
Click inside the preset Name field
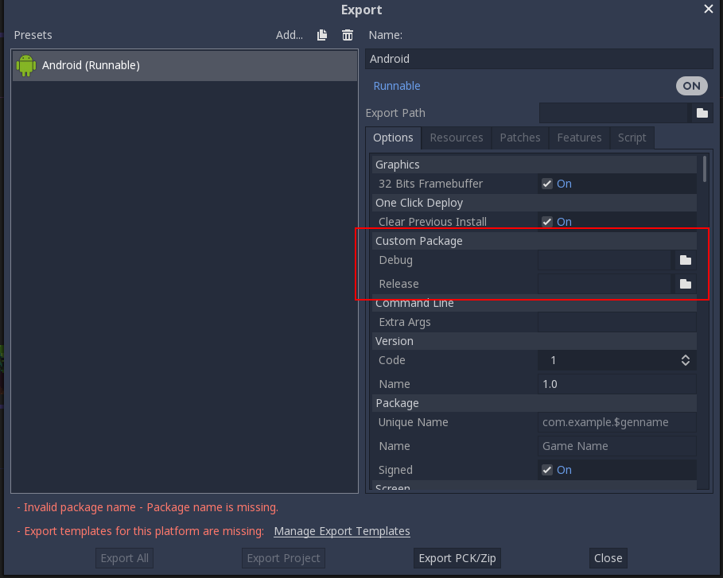tap(539, 58)
